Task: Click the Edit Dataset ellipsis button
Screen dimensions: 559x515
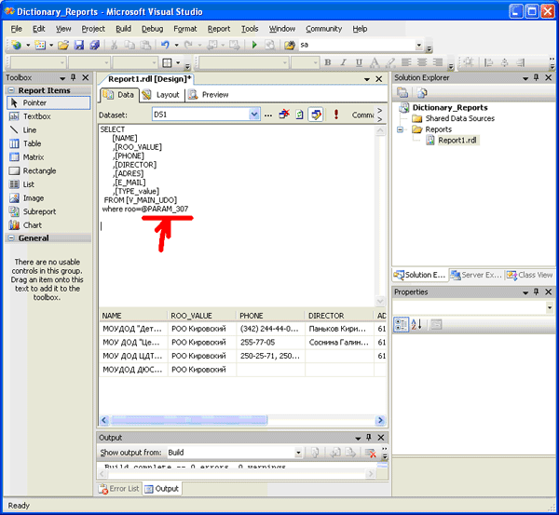Action: (x=268, y=115)
